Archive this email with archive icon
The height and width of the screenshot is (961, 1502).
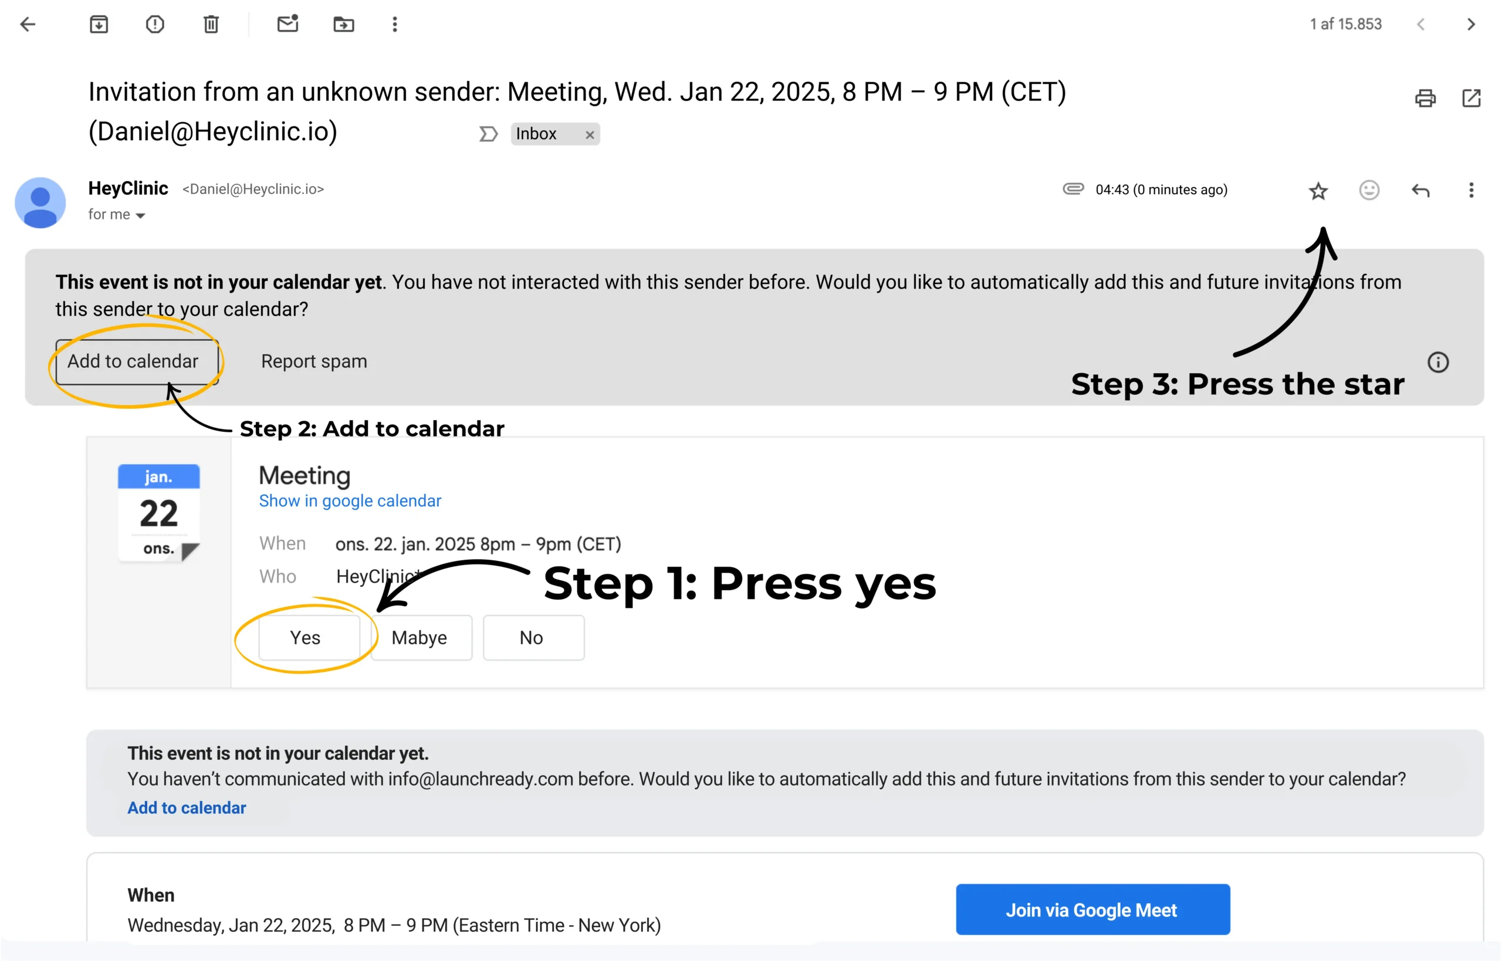99,24
